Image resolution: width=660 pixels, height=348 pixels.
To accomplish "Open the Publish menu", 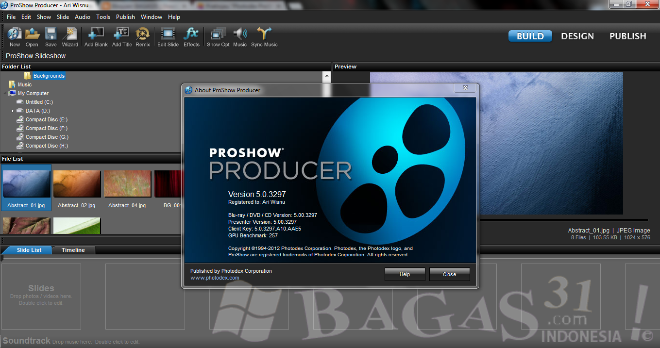I will coord(125,17).
